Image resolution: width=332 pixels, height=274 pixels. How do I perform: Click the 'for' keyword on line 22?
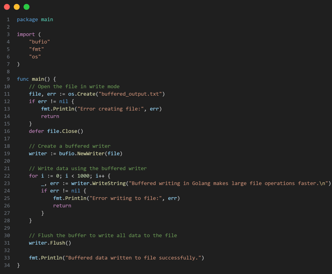[x=33, y=176]
